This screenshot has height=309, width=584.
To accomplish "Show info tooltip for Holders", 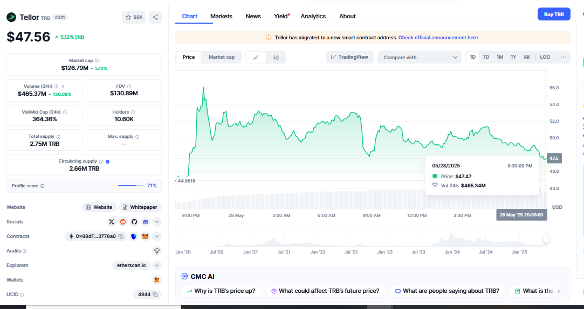I will coord(133,113).
